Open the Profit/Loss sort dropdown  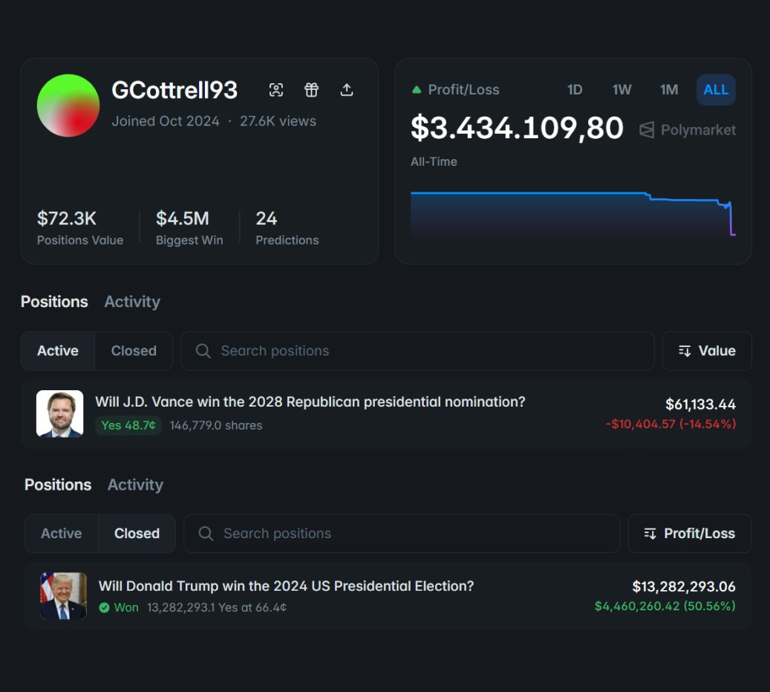pyautogui.click(x=689, y=533)
